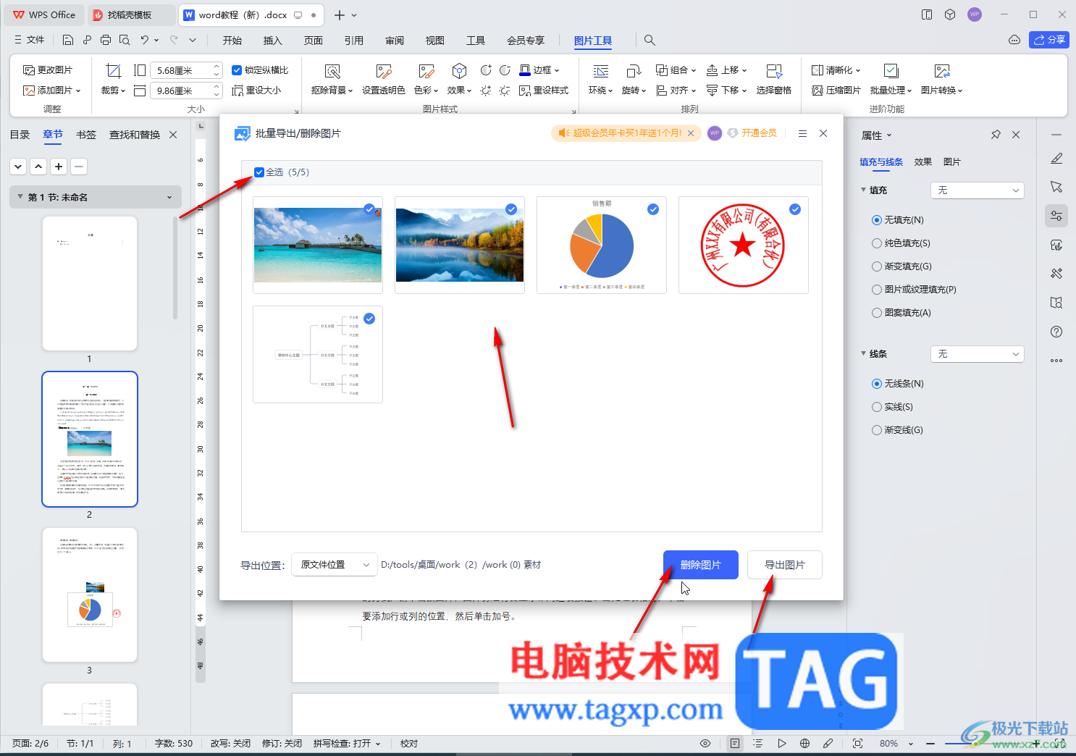Screen dimensions: 1076x756
Task: Open 环绕 text wrap tool
Action: pos(600,80)
